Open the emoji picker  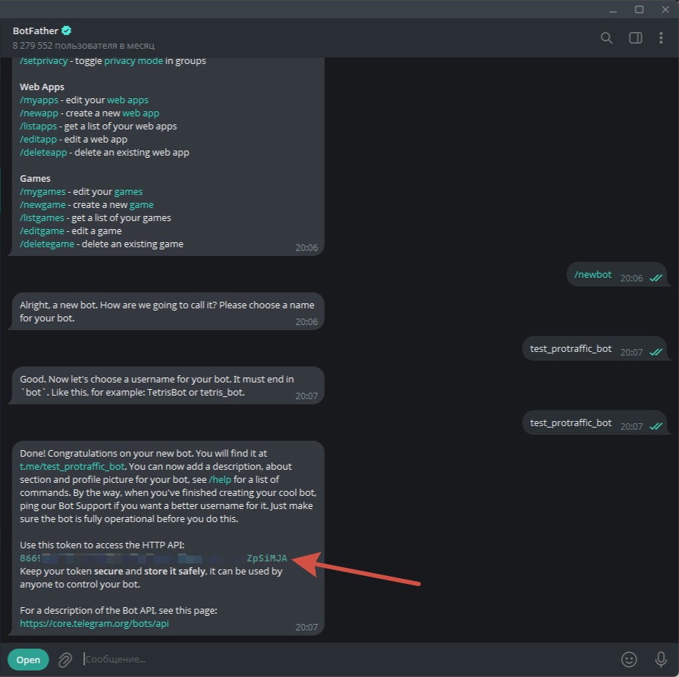(629, 660)
